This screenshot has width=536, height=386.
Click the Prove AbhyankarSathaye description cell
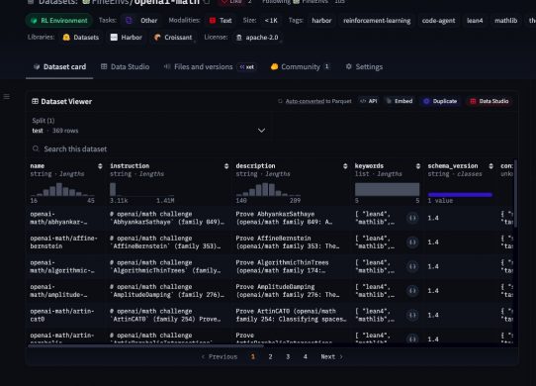(x=292, y=218)
